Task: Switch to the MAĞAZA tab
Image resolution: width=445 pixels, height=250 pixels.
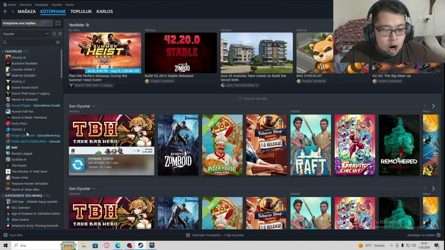Action: pos(27,11)
